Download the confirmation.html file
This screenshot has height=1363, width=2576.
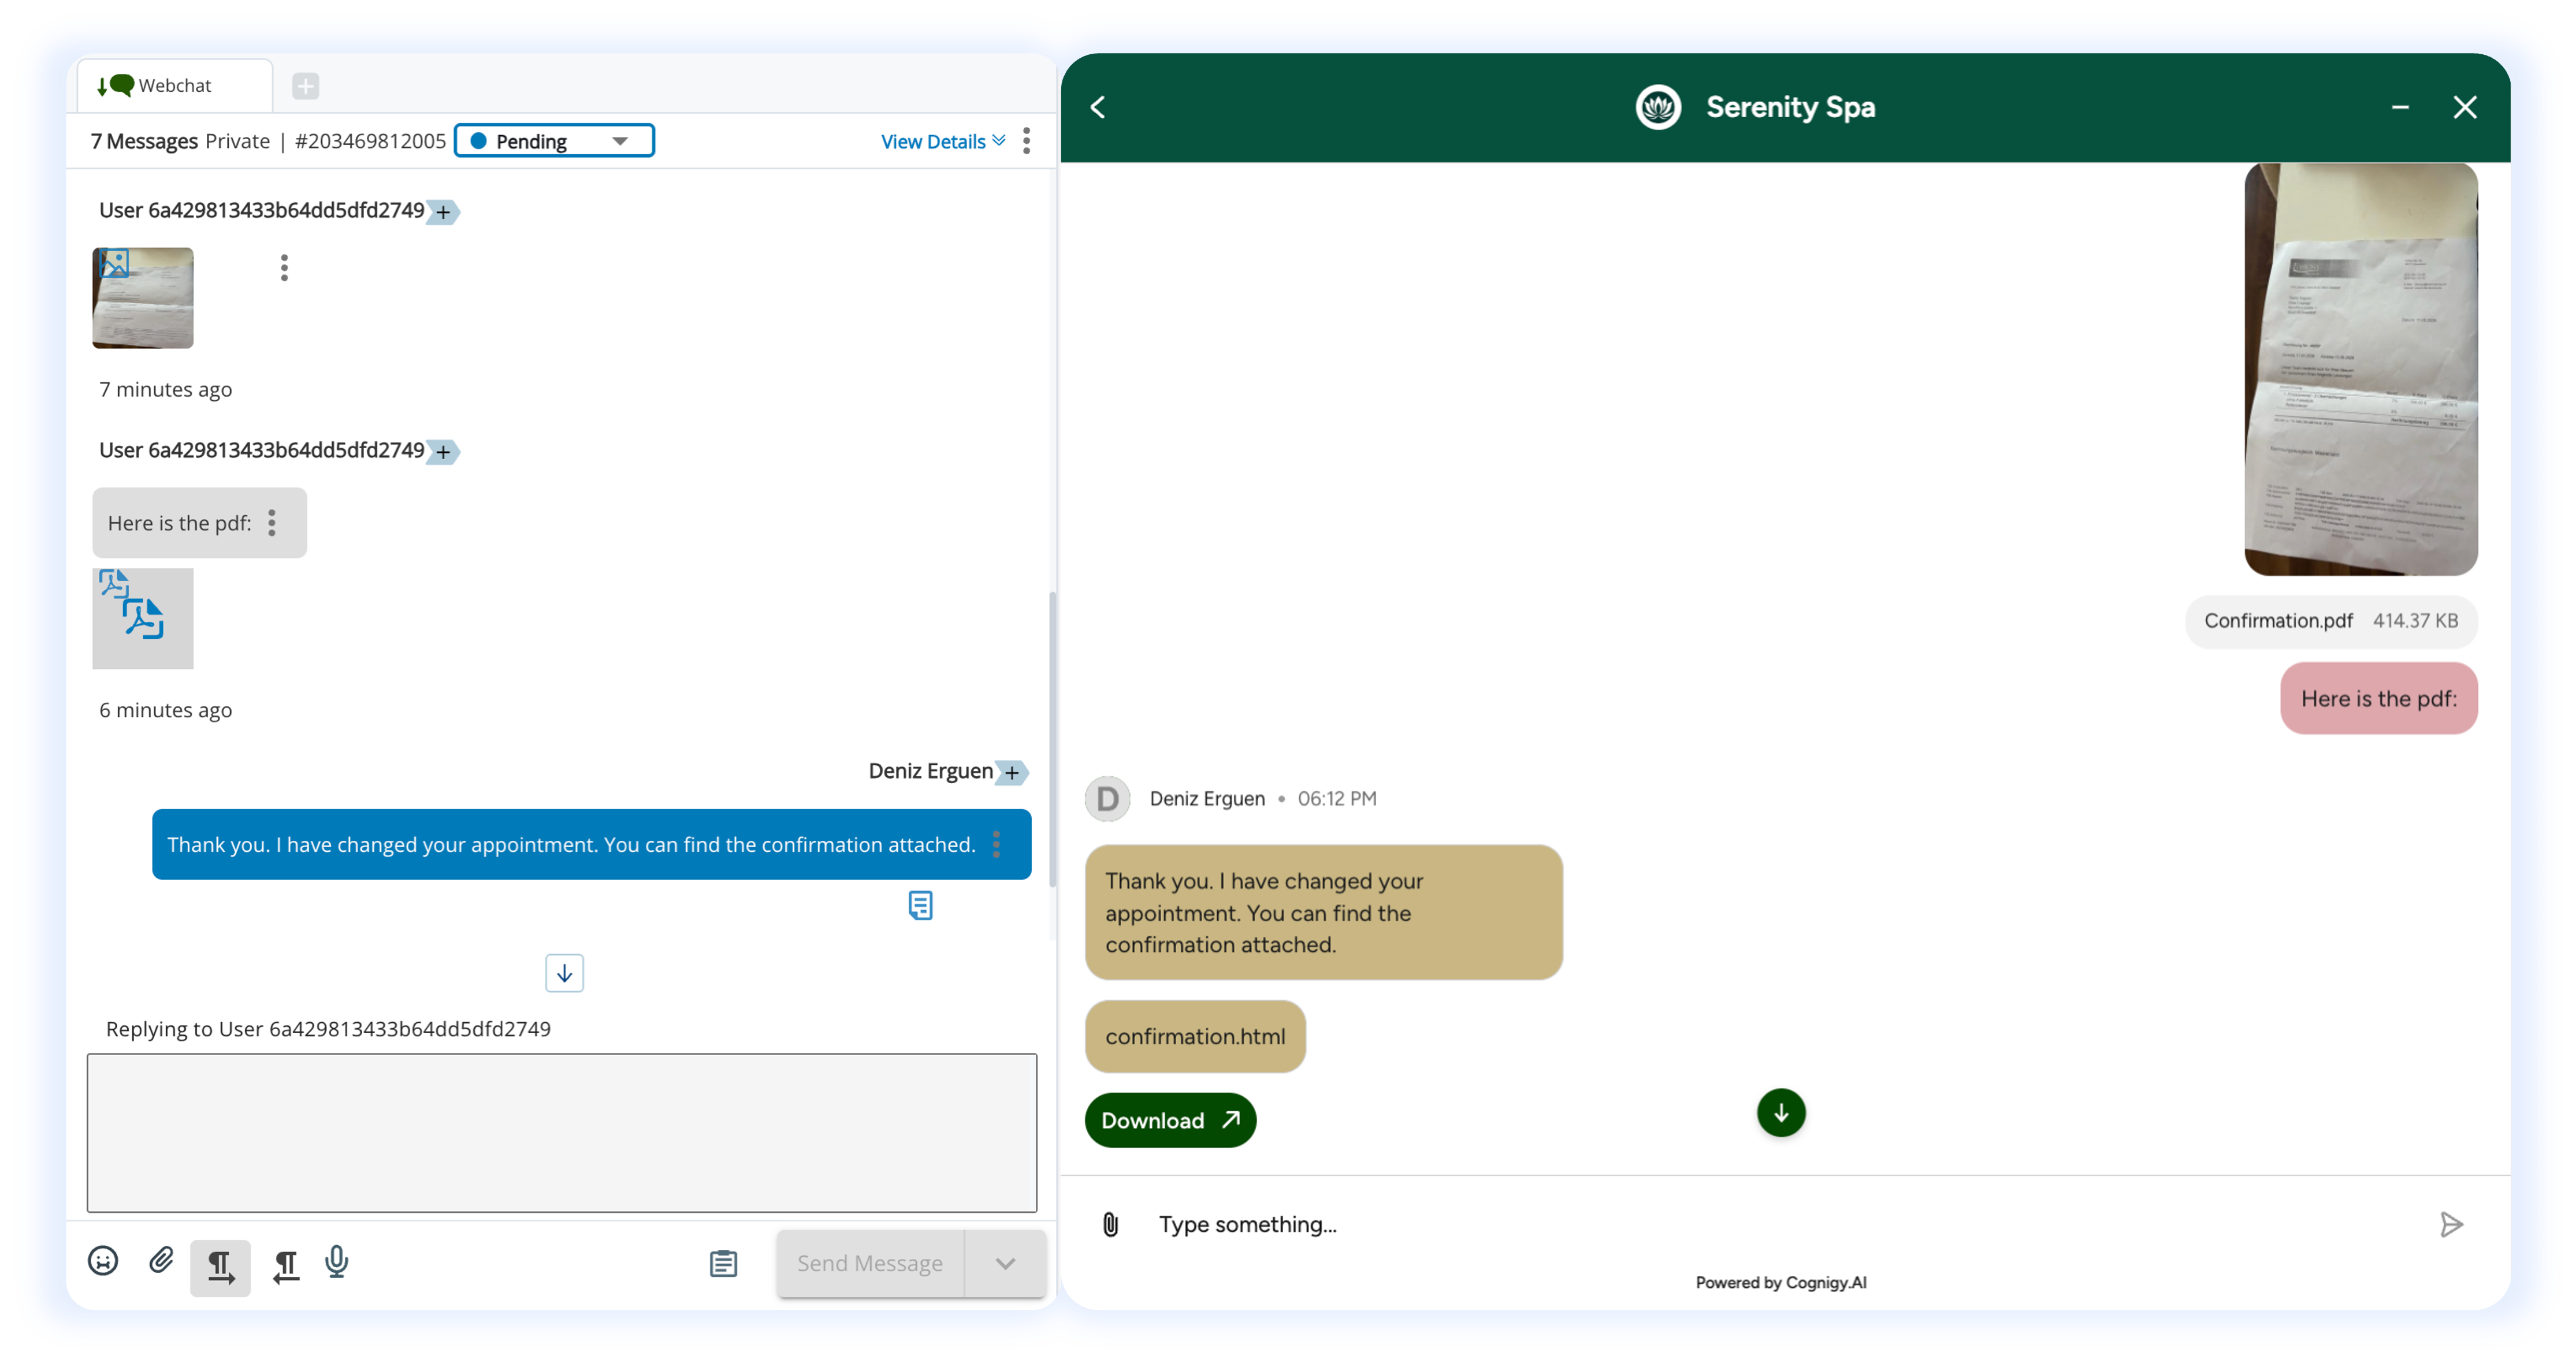(1170, 1120)
